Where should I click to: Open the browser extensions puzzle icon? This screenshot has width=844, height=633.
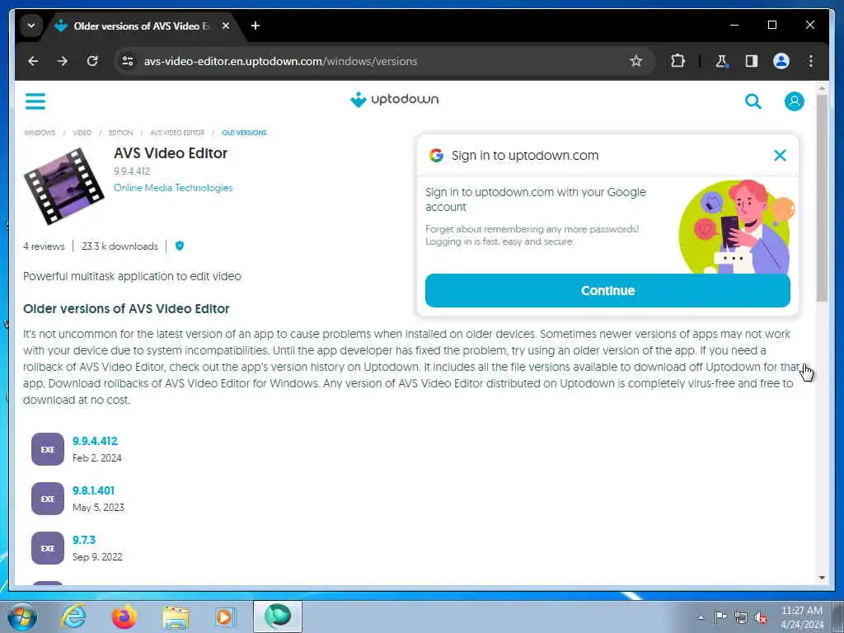678,61
